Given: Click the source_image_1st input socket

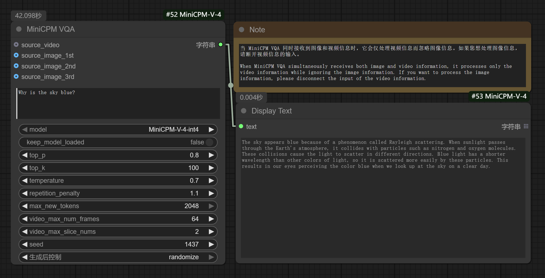Looking at the screenshot, I should [16, 55].
